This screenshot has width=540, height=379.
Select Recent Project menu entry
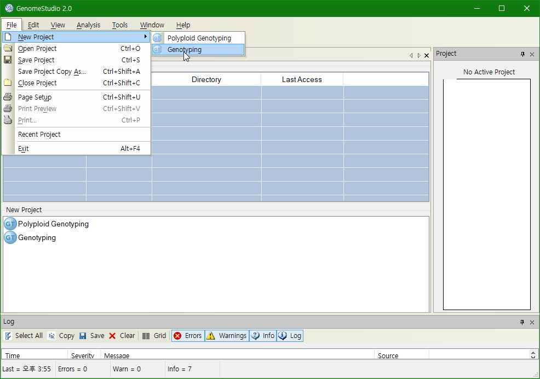coord(77,134)
